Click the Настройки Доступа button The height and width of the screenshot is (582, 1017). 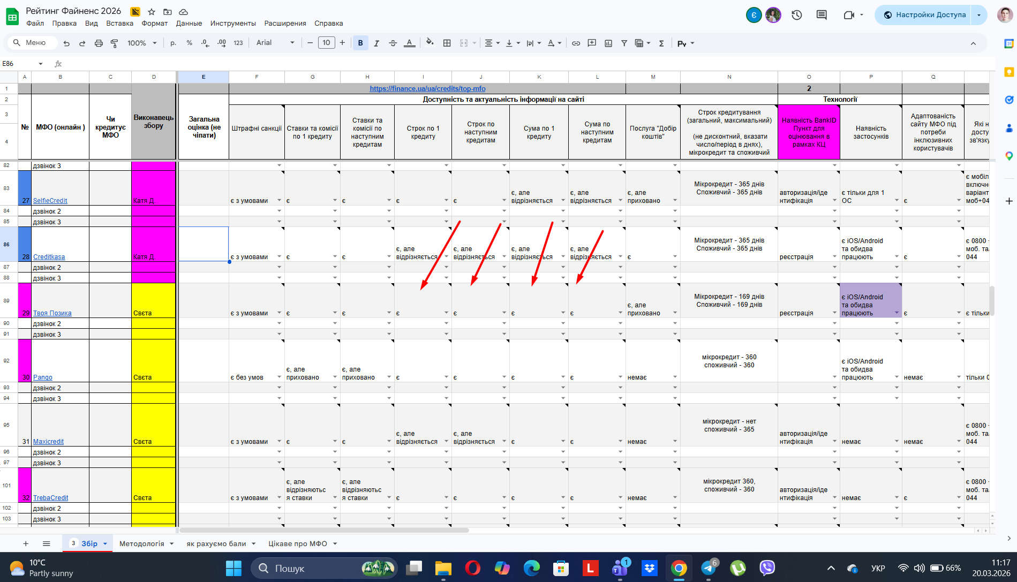click(924, 15)
